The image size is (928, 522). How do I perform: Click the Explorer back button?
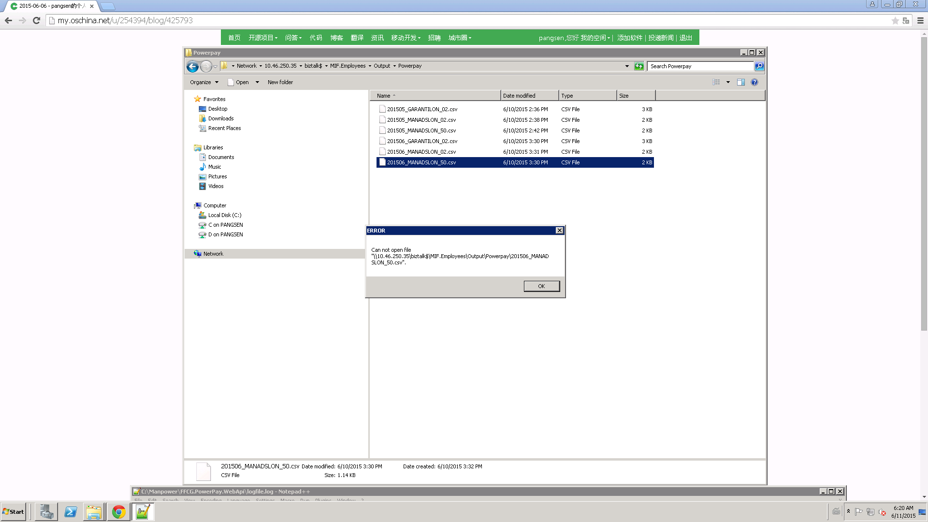192,66
